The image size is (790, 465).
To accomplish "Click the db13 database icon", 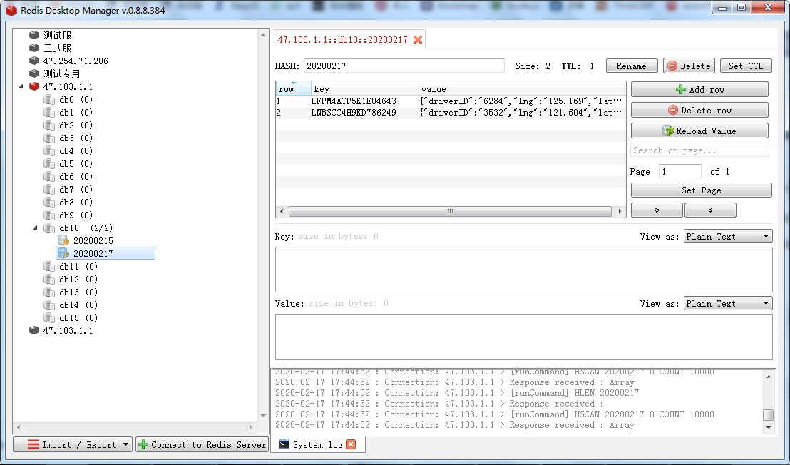I will pos(49,292).
